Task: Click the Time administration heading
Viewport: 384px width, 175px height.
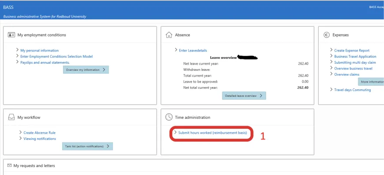Action: coord(192,117)
